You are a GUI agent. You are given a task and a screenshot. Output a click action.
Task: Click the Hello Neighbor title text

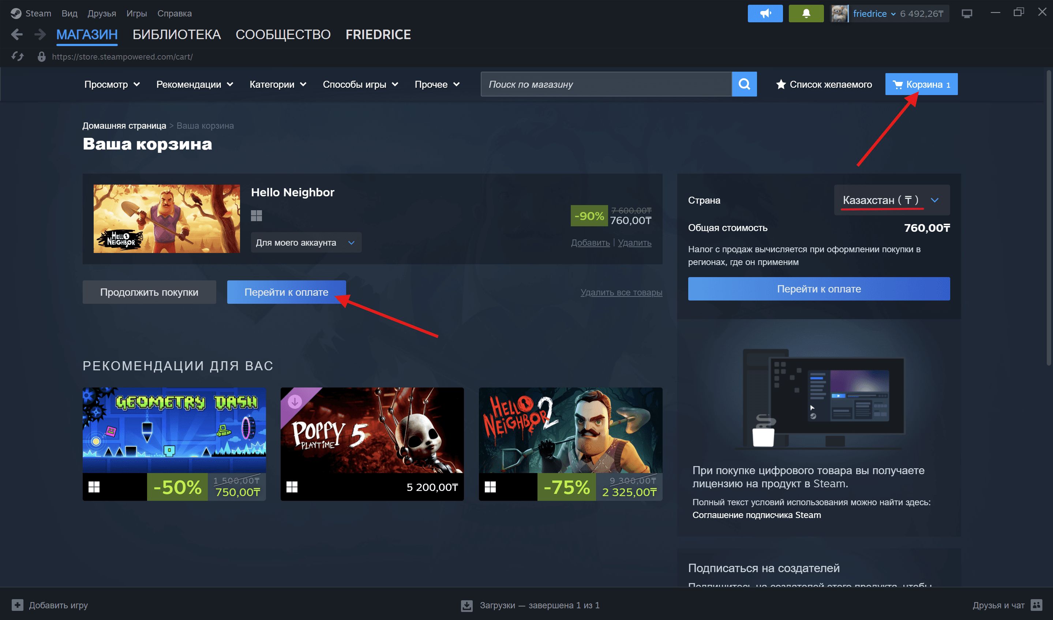pos(292,192)
